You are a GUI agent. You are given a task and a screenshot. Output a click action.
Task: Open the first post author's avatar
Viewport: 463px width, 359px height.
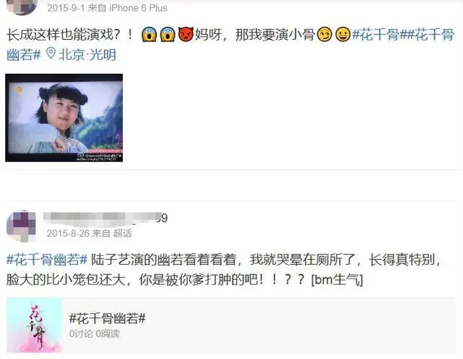tap(22, 7)
